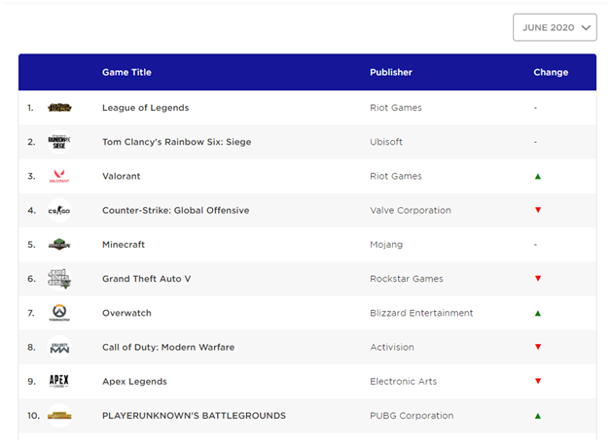Click the Valve Corporation publisher cell
This screenshot has width=610, height=442.
click(411, 210)
